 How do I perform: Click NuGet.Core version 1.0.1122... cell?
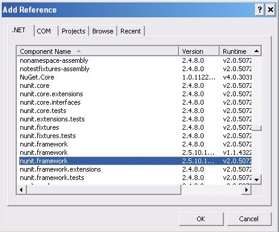[x=199, y=77]
